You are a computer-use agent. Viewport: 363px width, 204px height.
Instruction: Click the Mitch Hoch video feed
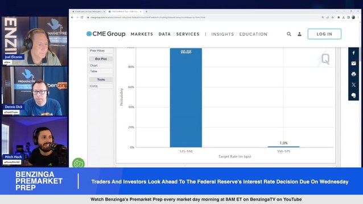pos(35,141)
